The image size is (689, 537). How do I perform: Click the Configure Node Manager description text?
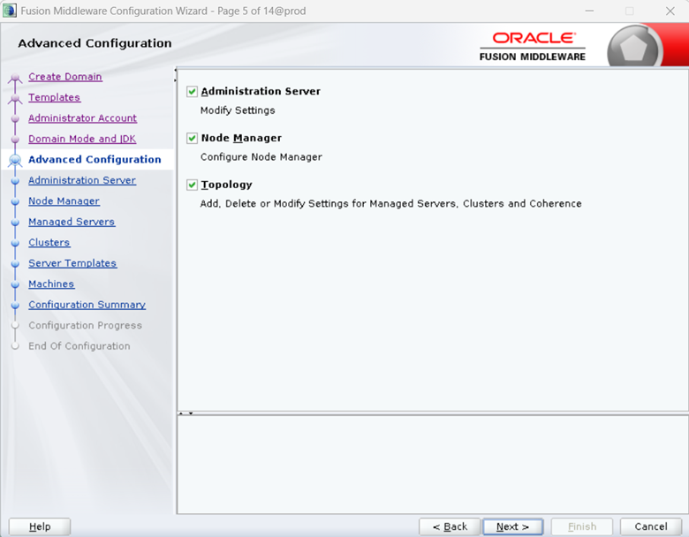pos(261,157)
